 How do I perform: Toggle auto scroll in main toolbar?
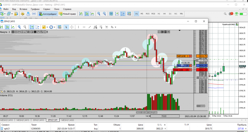click(x=117, y=14)
